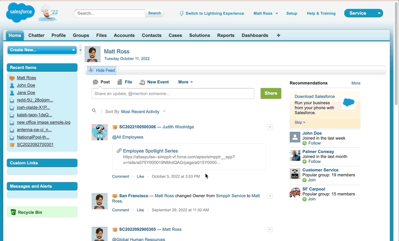Open the Dashboards tab
Viewport: 399px width, 241px height.
pyautogui.click(x=255, y=35)
